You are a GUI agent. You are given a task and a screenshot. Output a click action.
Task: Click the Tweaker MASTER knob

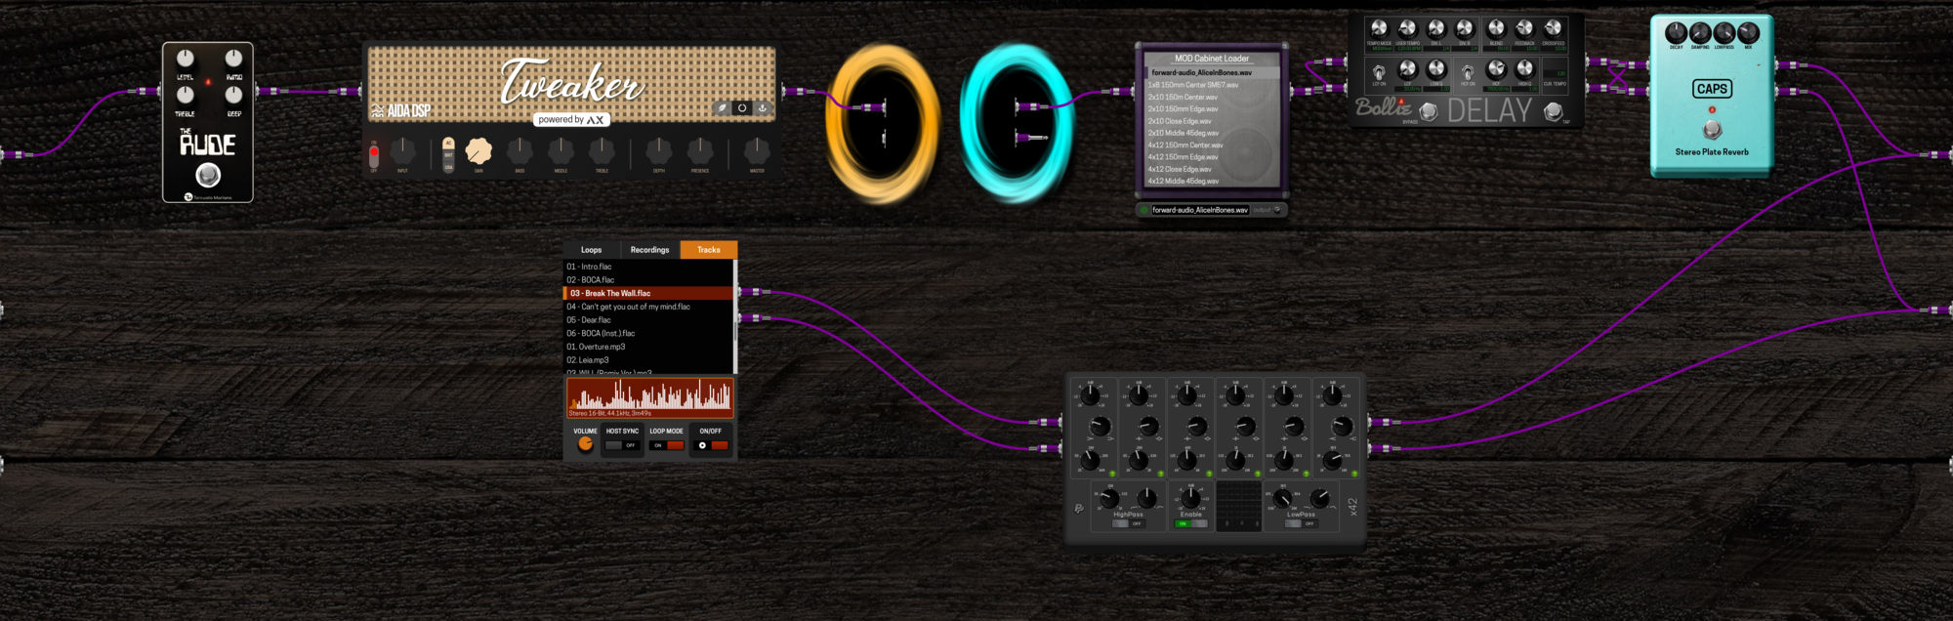tap(757, 151)
